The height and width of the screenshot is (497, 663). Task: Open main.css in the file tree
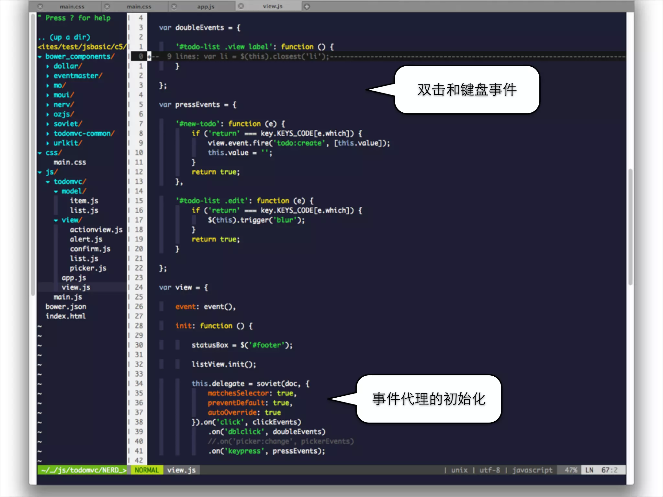(70, 162)
